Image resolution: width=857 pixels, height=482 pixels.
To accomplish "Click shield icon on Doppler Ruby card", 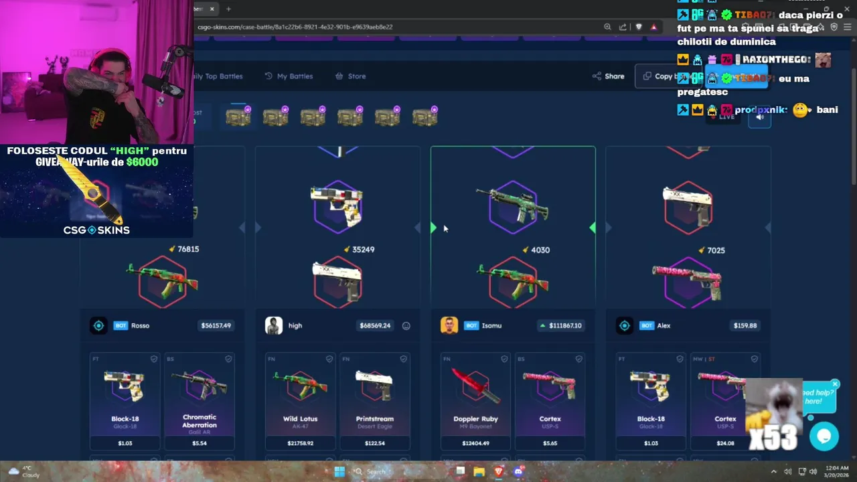I will 504,359.
